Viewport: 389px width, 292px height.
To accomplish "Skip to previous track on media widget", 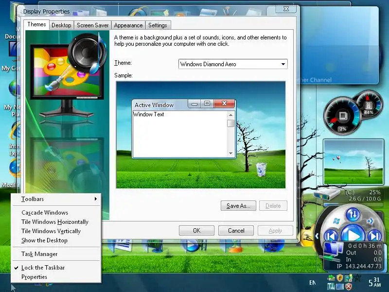I will tap(331, 236).
